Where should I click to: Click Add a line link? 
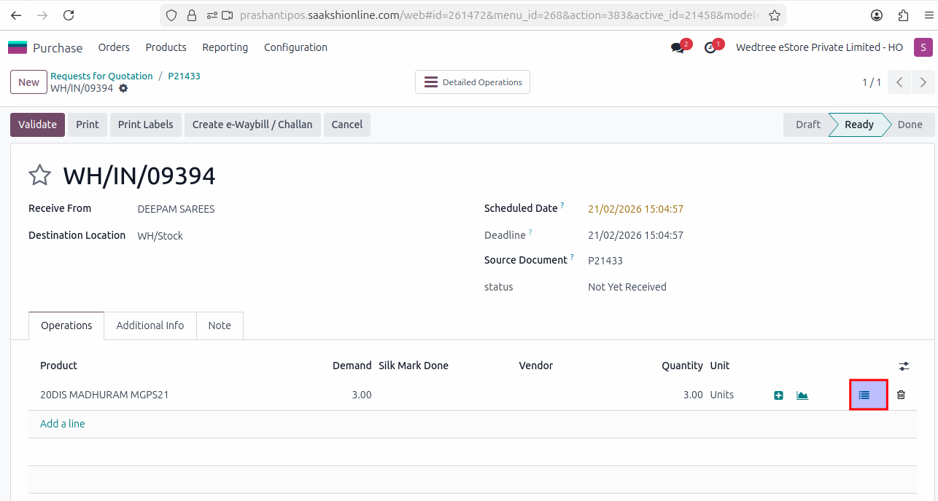coord(63,424)
